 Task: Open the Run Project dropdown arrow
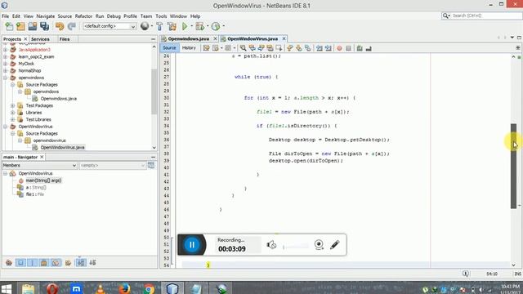(x=191, y=26)
